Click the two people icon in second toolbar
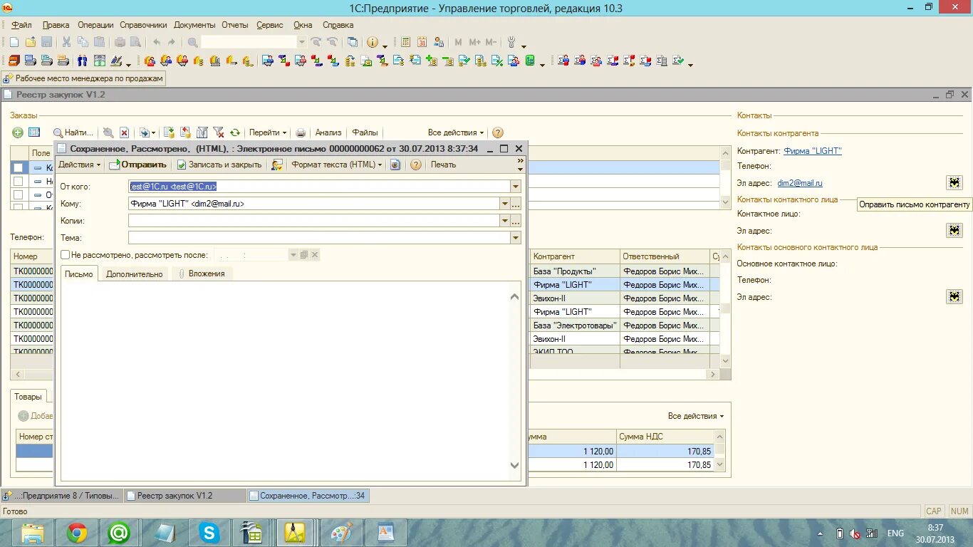Viewport: 973px width, 547px height. 83,61
